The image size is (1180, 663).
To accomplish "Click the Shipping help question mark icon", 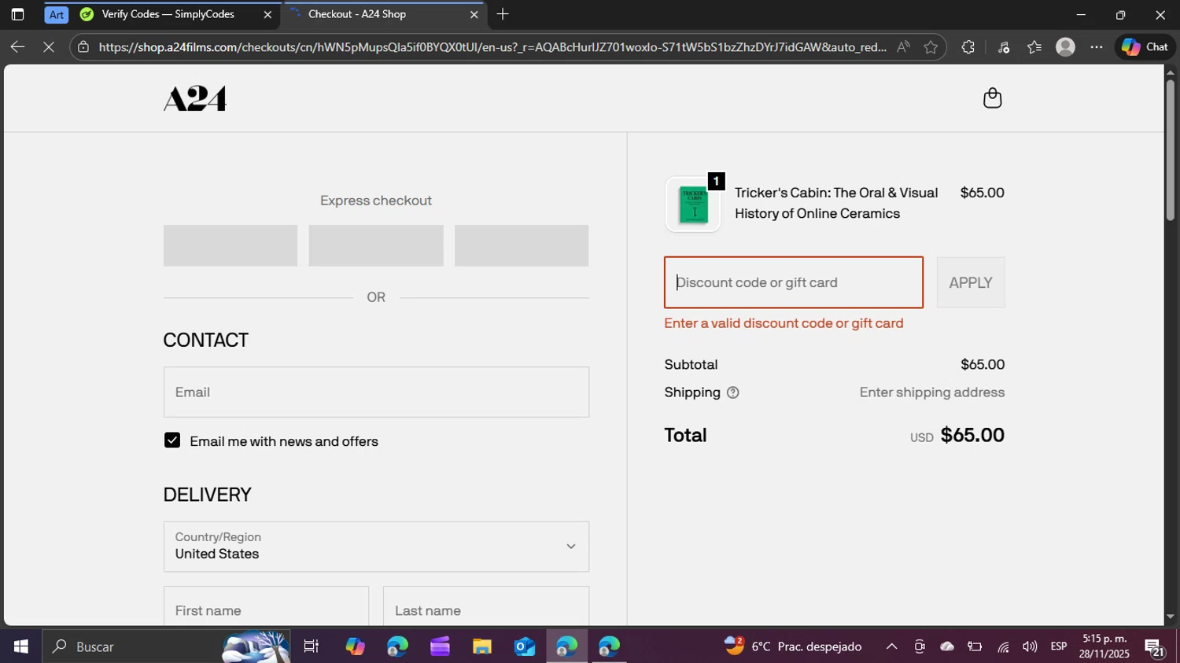I will [732, 392].
